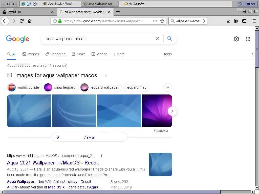
Task: Click the horizontal scrollbar right arrow
Action: pos(253,192)
